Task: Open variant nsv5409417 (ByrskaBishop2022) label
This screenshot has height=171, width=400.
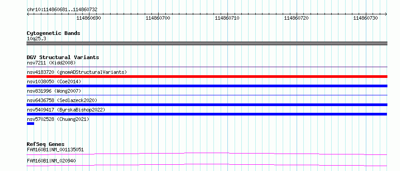Action: click(66, 110)
